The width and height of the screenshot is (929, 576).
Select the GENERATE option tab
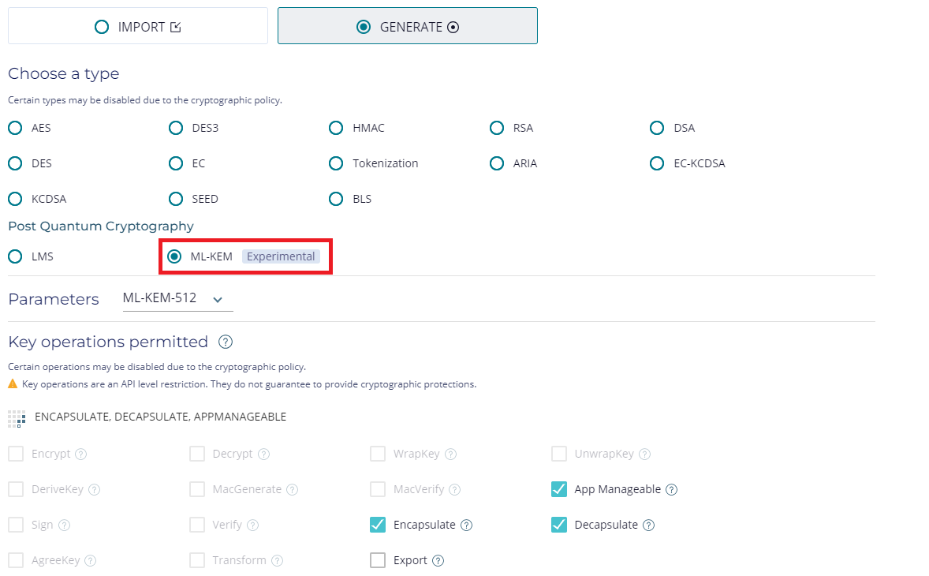click(408, 26)
